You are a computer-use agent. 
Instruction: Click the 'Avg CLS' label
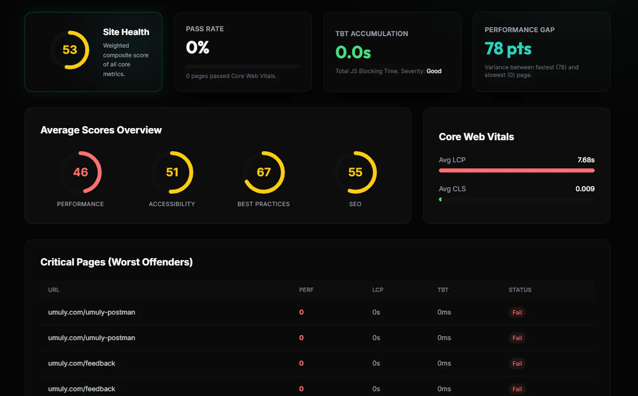tap(452, 189)
